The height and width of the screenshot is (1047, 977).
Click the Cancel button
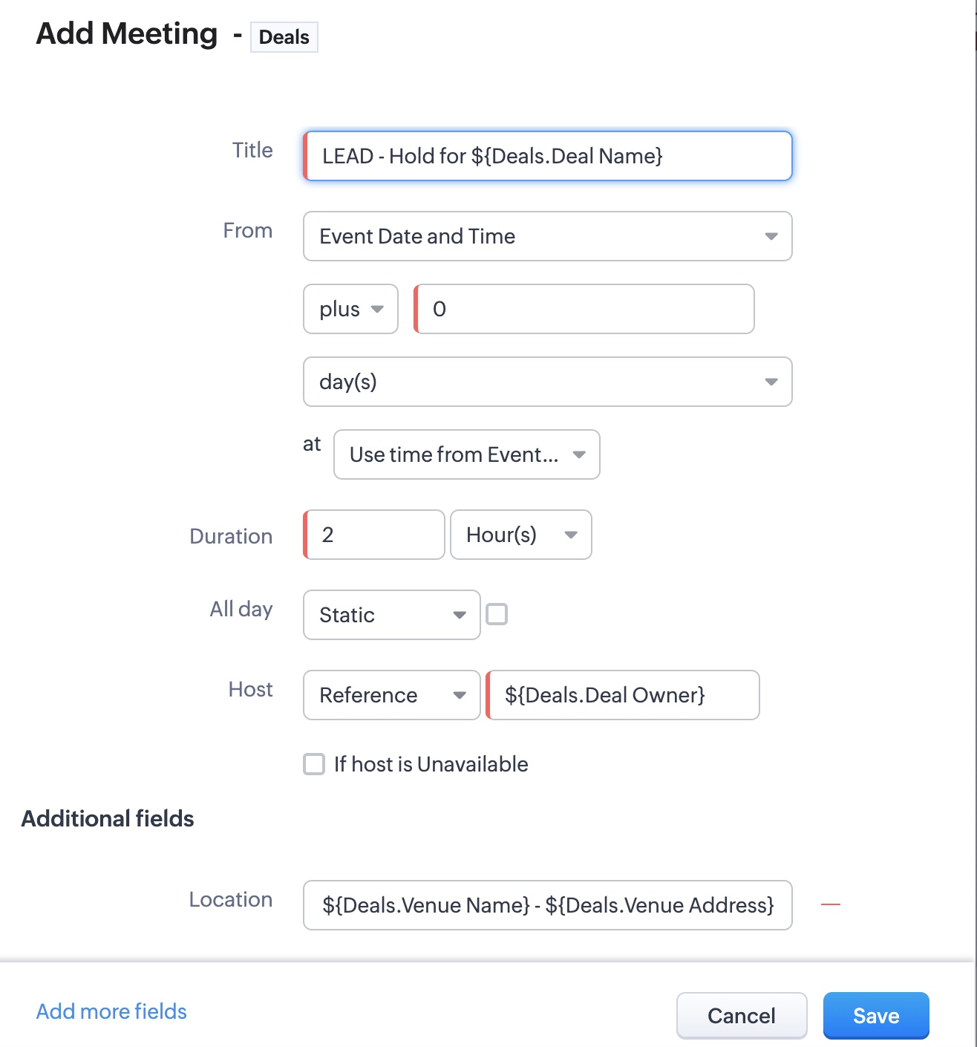741,1015
